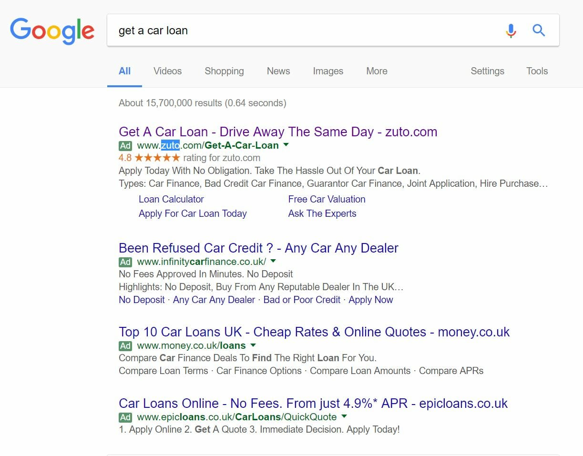Screen dimensions: 583x456
Task: Click Ad badge next to money.co.uk URL
Action: tap(125, 345)
